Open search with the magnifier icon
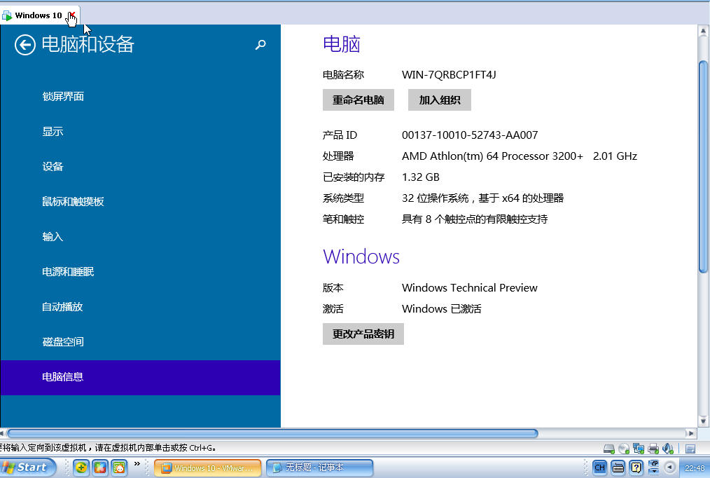The image size is (710, 478). point(260,45)
